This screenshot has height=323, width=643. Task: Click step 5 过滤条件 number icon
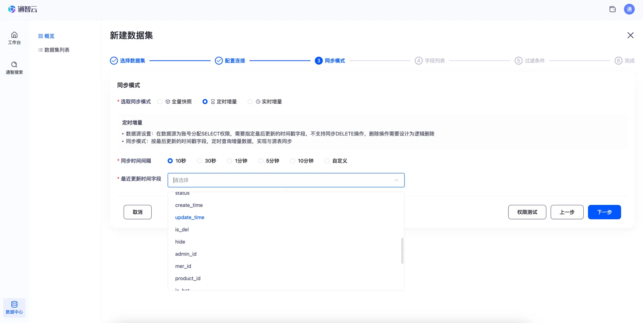click(518, 61)
